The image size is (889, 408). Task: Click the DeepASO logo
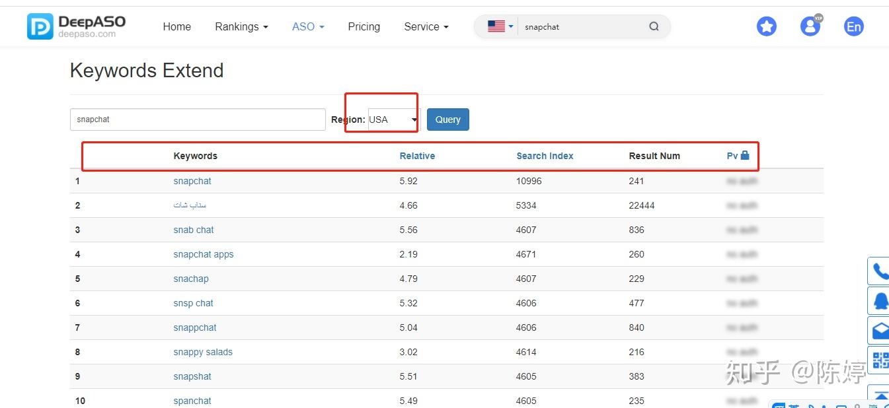[x=76, y=26]
